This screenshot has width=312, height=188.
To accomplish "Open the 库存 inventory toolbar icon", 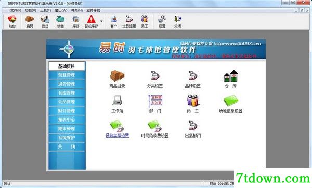I will click(76, 21).
